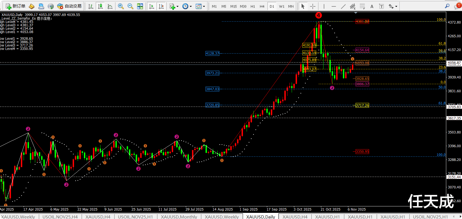462x219 pixels.
Task: Switch to the XAUUSD,Monthly chart tab
Action: click(x=179, y=216)
